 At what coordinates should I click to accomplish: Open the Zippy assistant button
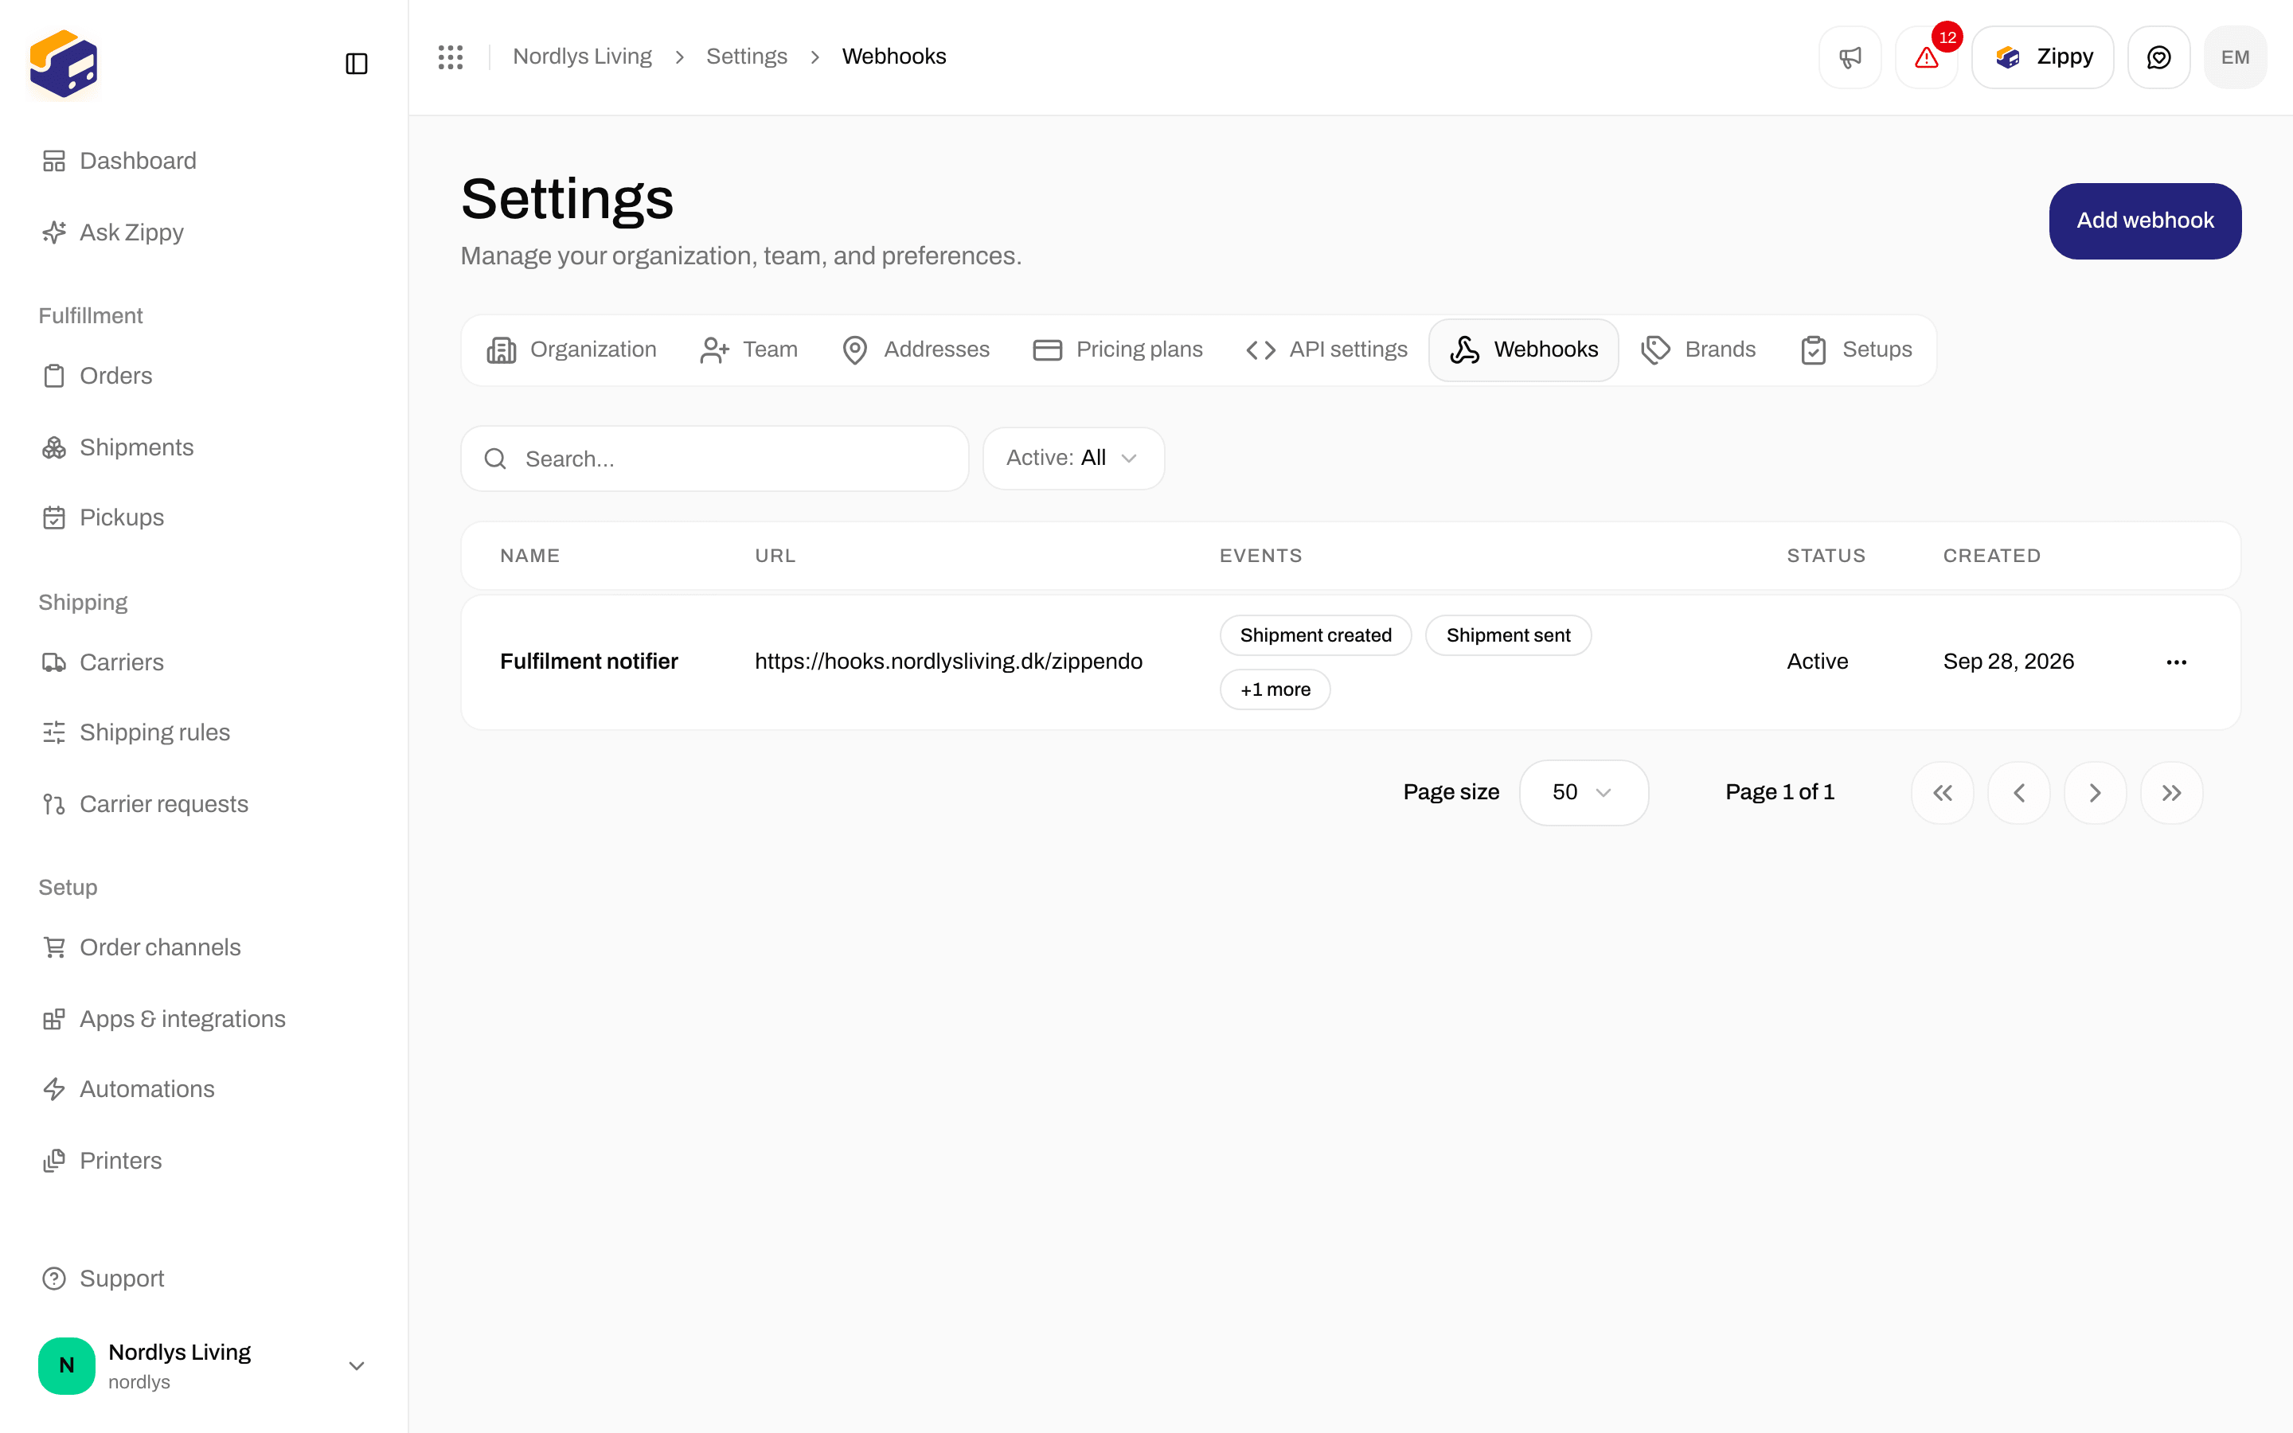click(x=2043, y=57)
